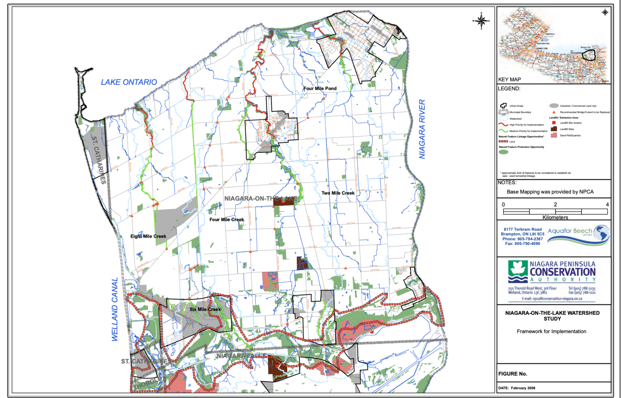
Task: Click the Sand Pits/Quarries label
Action: 570,136
